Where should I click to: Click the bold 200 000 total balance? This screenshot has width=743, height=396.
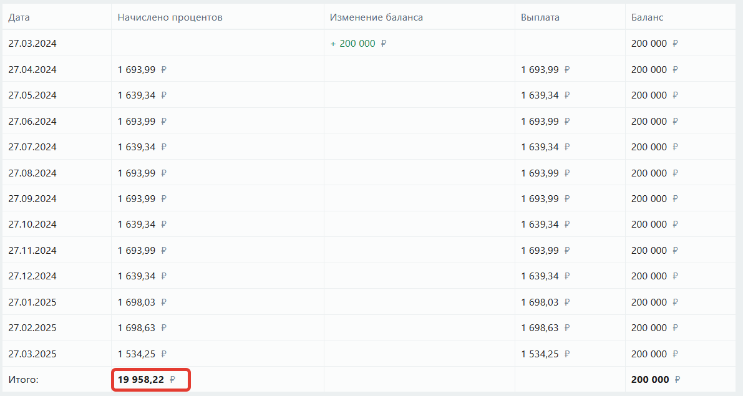point(649,380)
